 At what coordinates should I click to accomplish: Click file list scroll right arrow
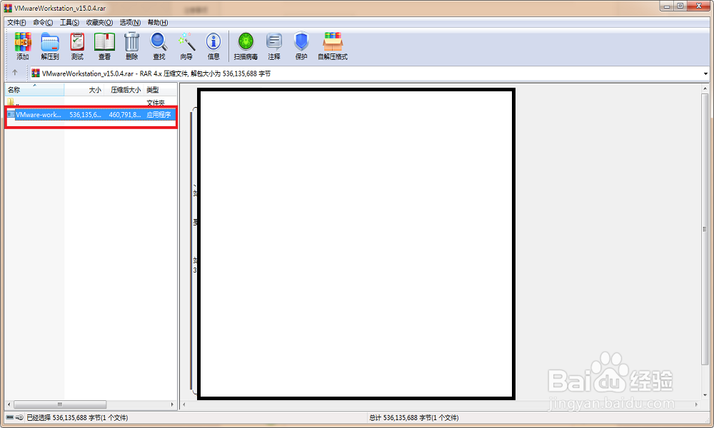click(x=172, y=404)
